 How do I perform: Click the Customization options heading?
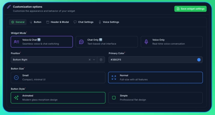[x=28, y=7]
